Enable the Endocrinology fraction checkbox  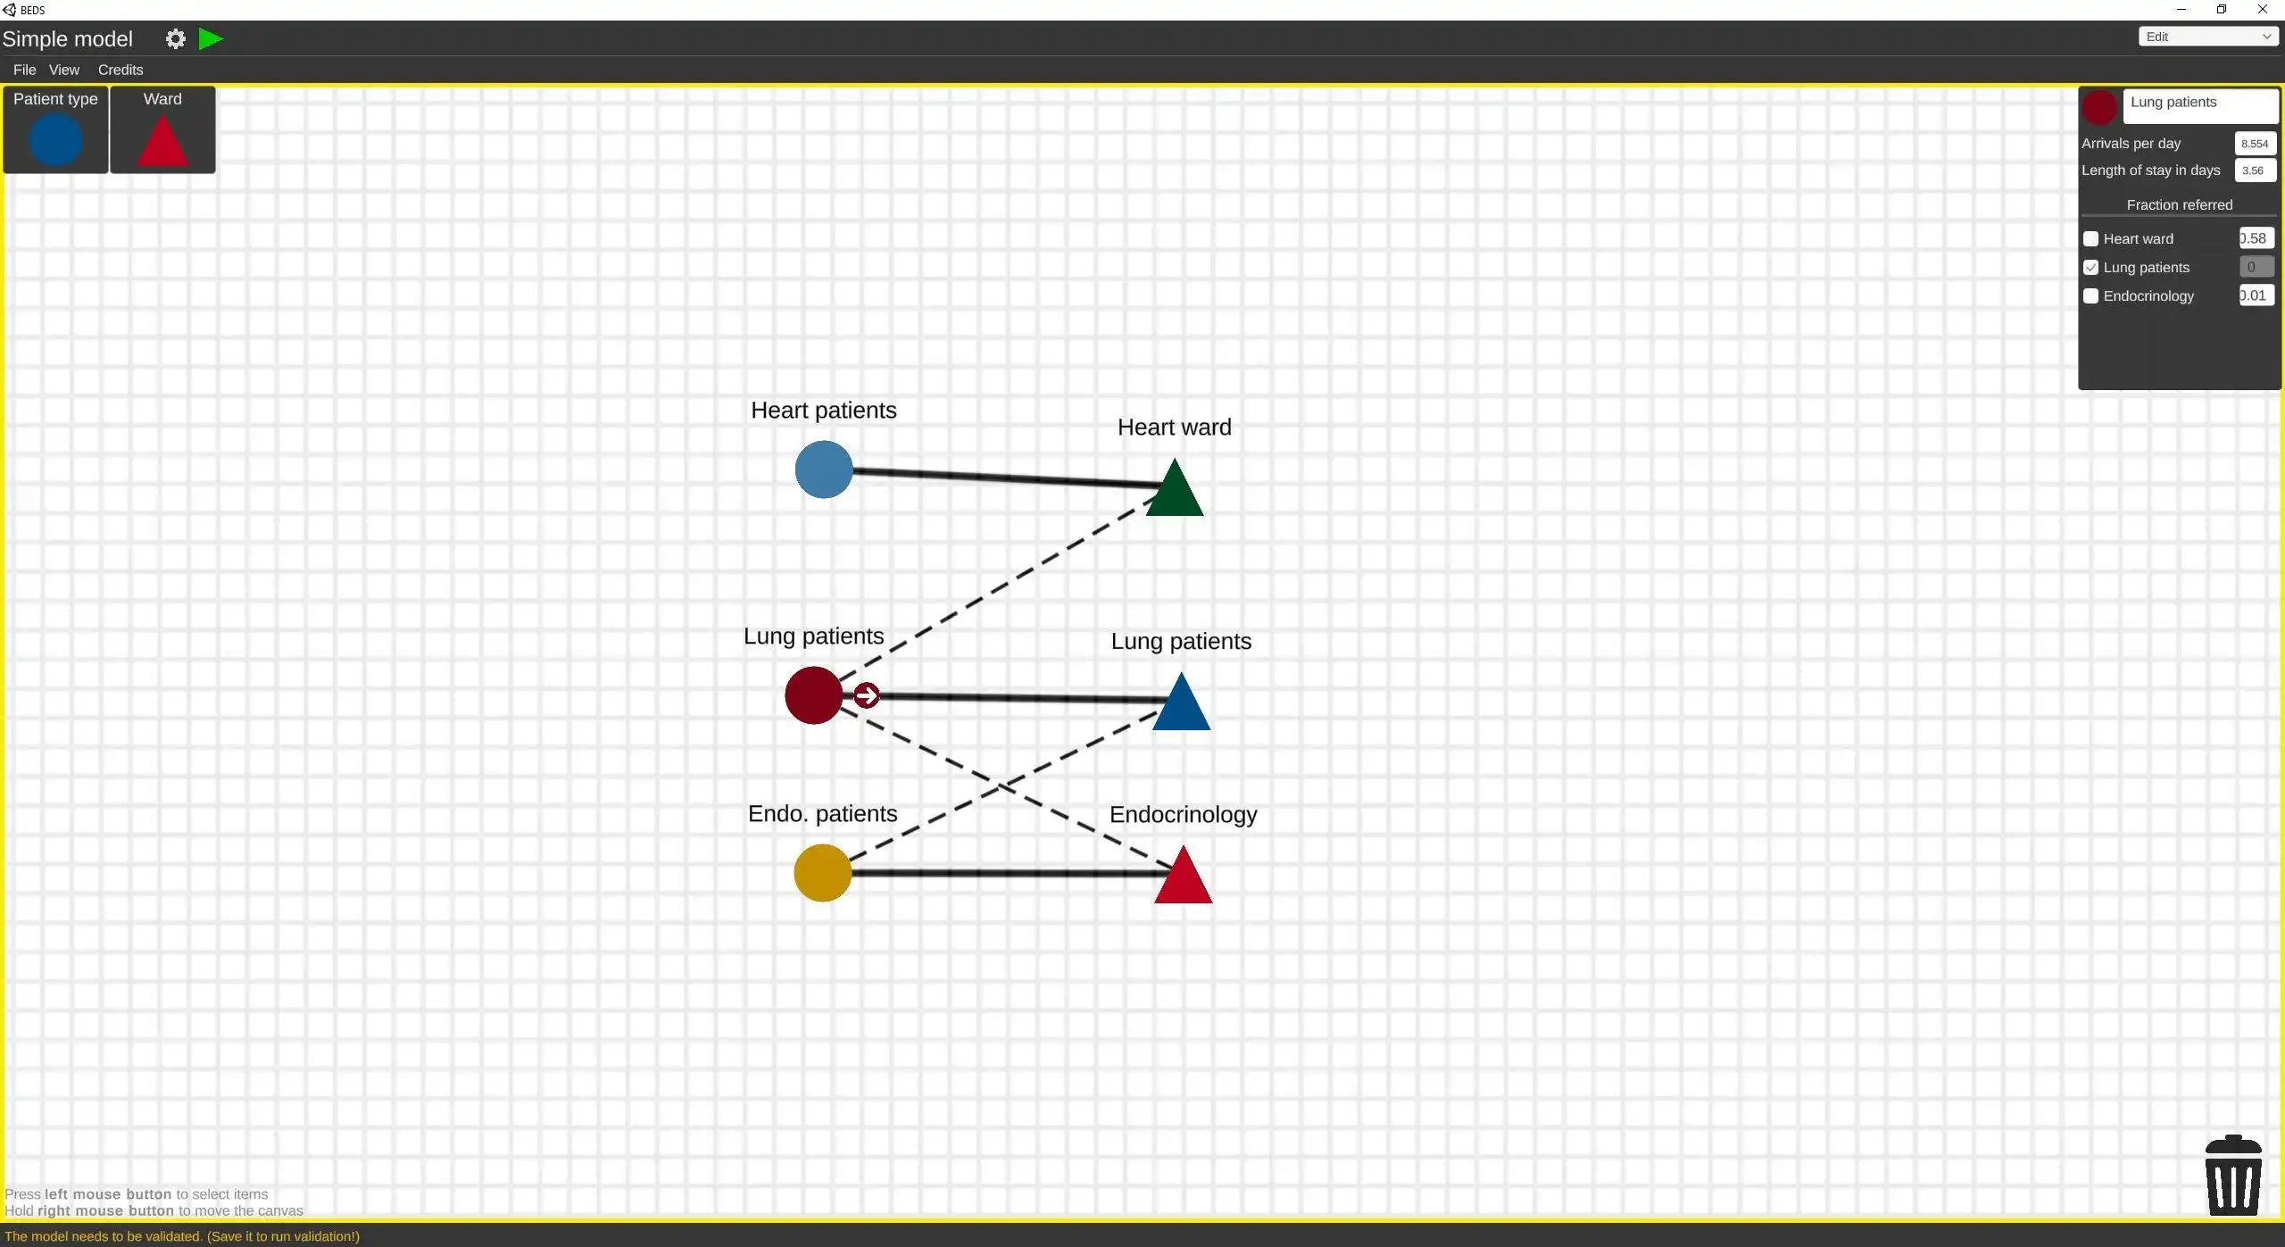[x=2090, y=295]
